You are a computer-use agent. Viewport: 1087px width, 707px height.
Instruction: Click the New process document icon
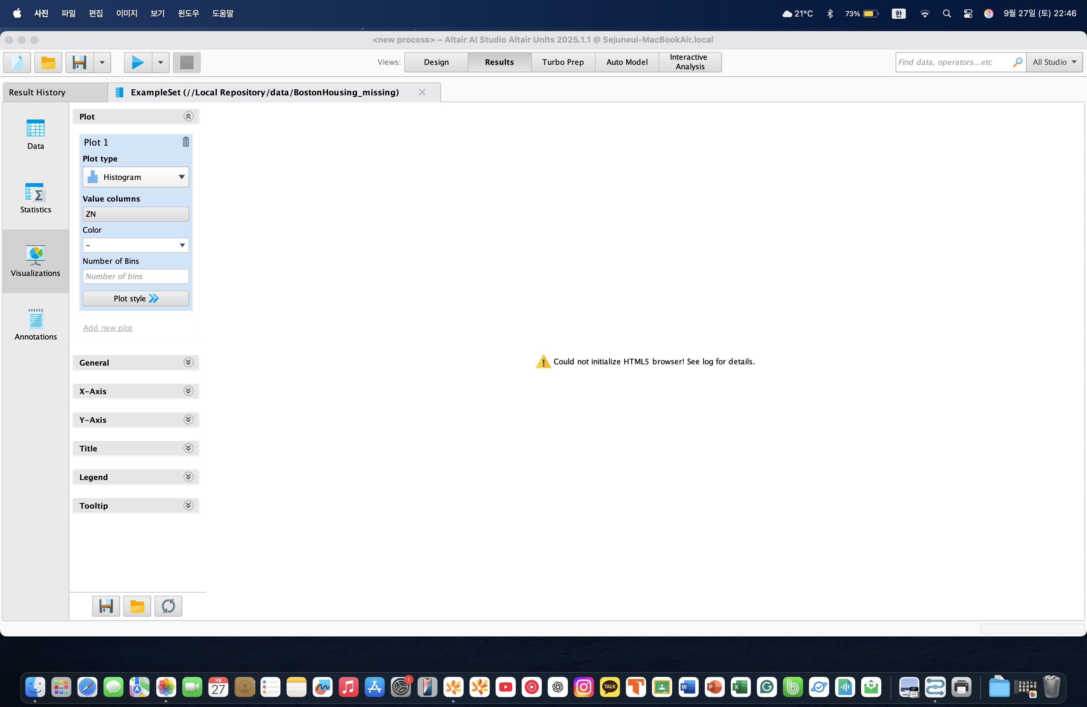17,62
